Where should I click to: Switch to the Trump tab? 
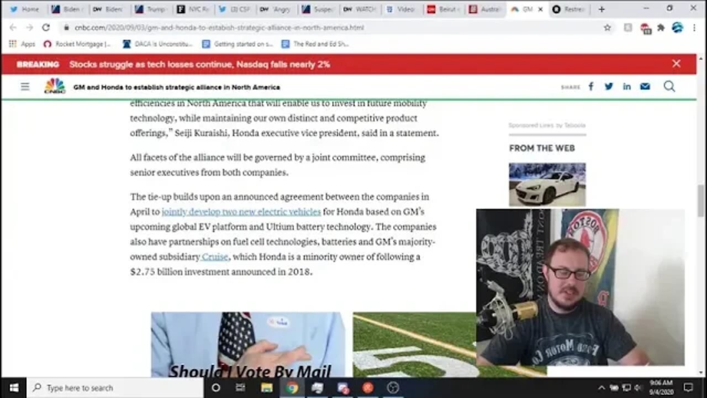coord(151,9)
